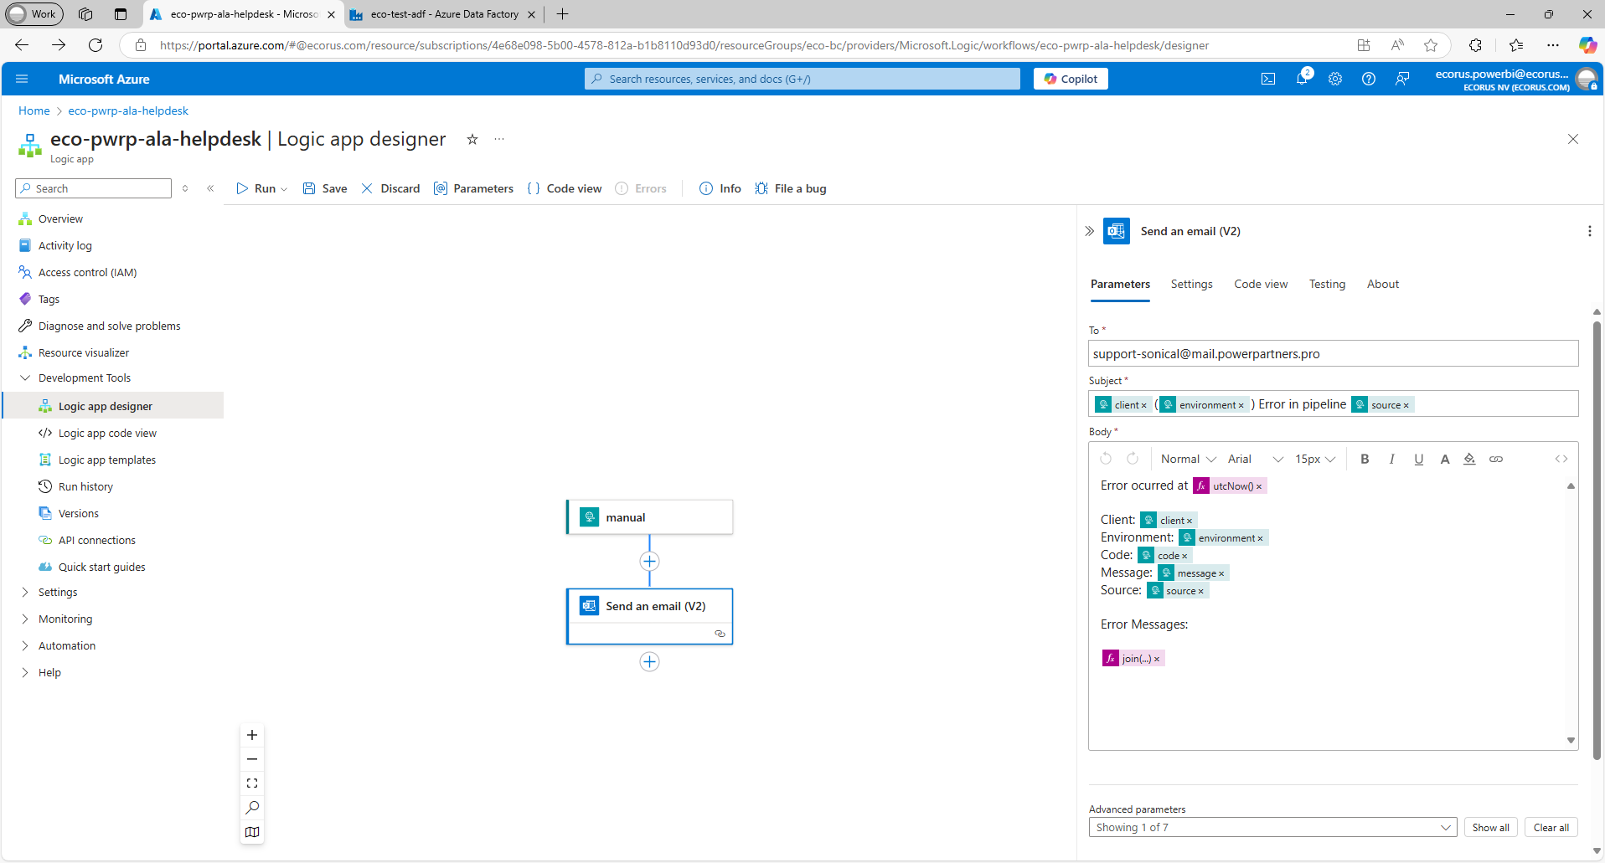
Task: Click Discard in the toolbar
Action: click(x=390, y=188)
